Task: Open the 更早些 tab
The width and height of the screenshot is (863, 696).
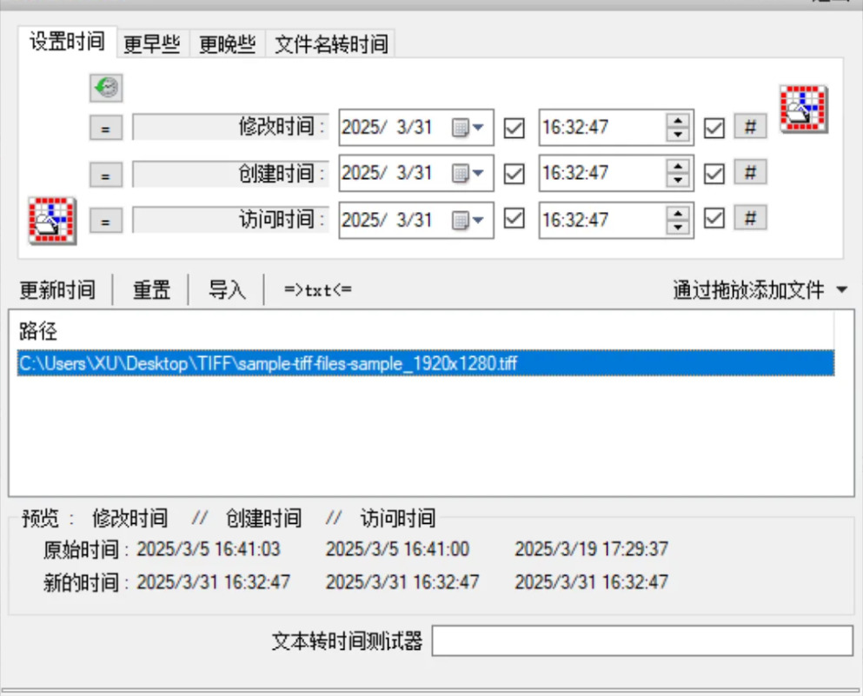Action: (x=152, y=44)
